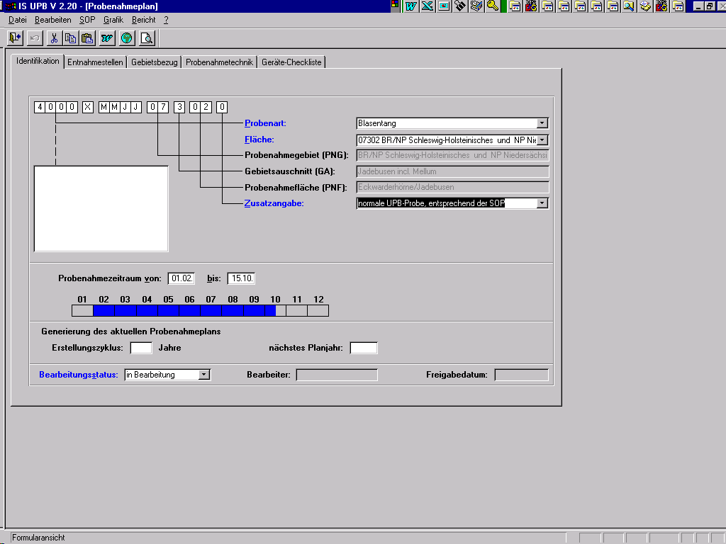Image resolution: width=726 pixels, height=544 pixels.
Task: Open print preview magnifier page icon
Action: (147, 38)
